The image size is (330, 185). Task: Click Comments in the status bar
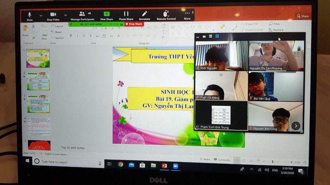click(x=222, y=160)
